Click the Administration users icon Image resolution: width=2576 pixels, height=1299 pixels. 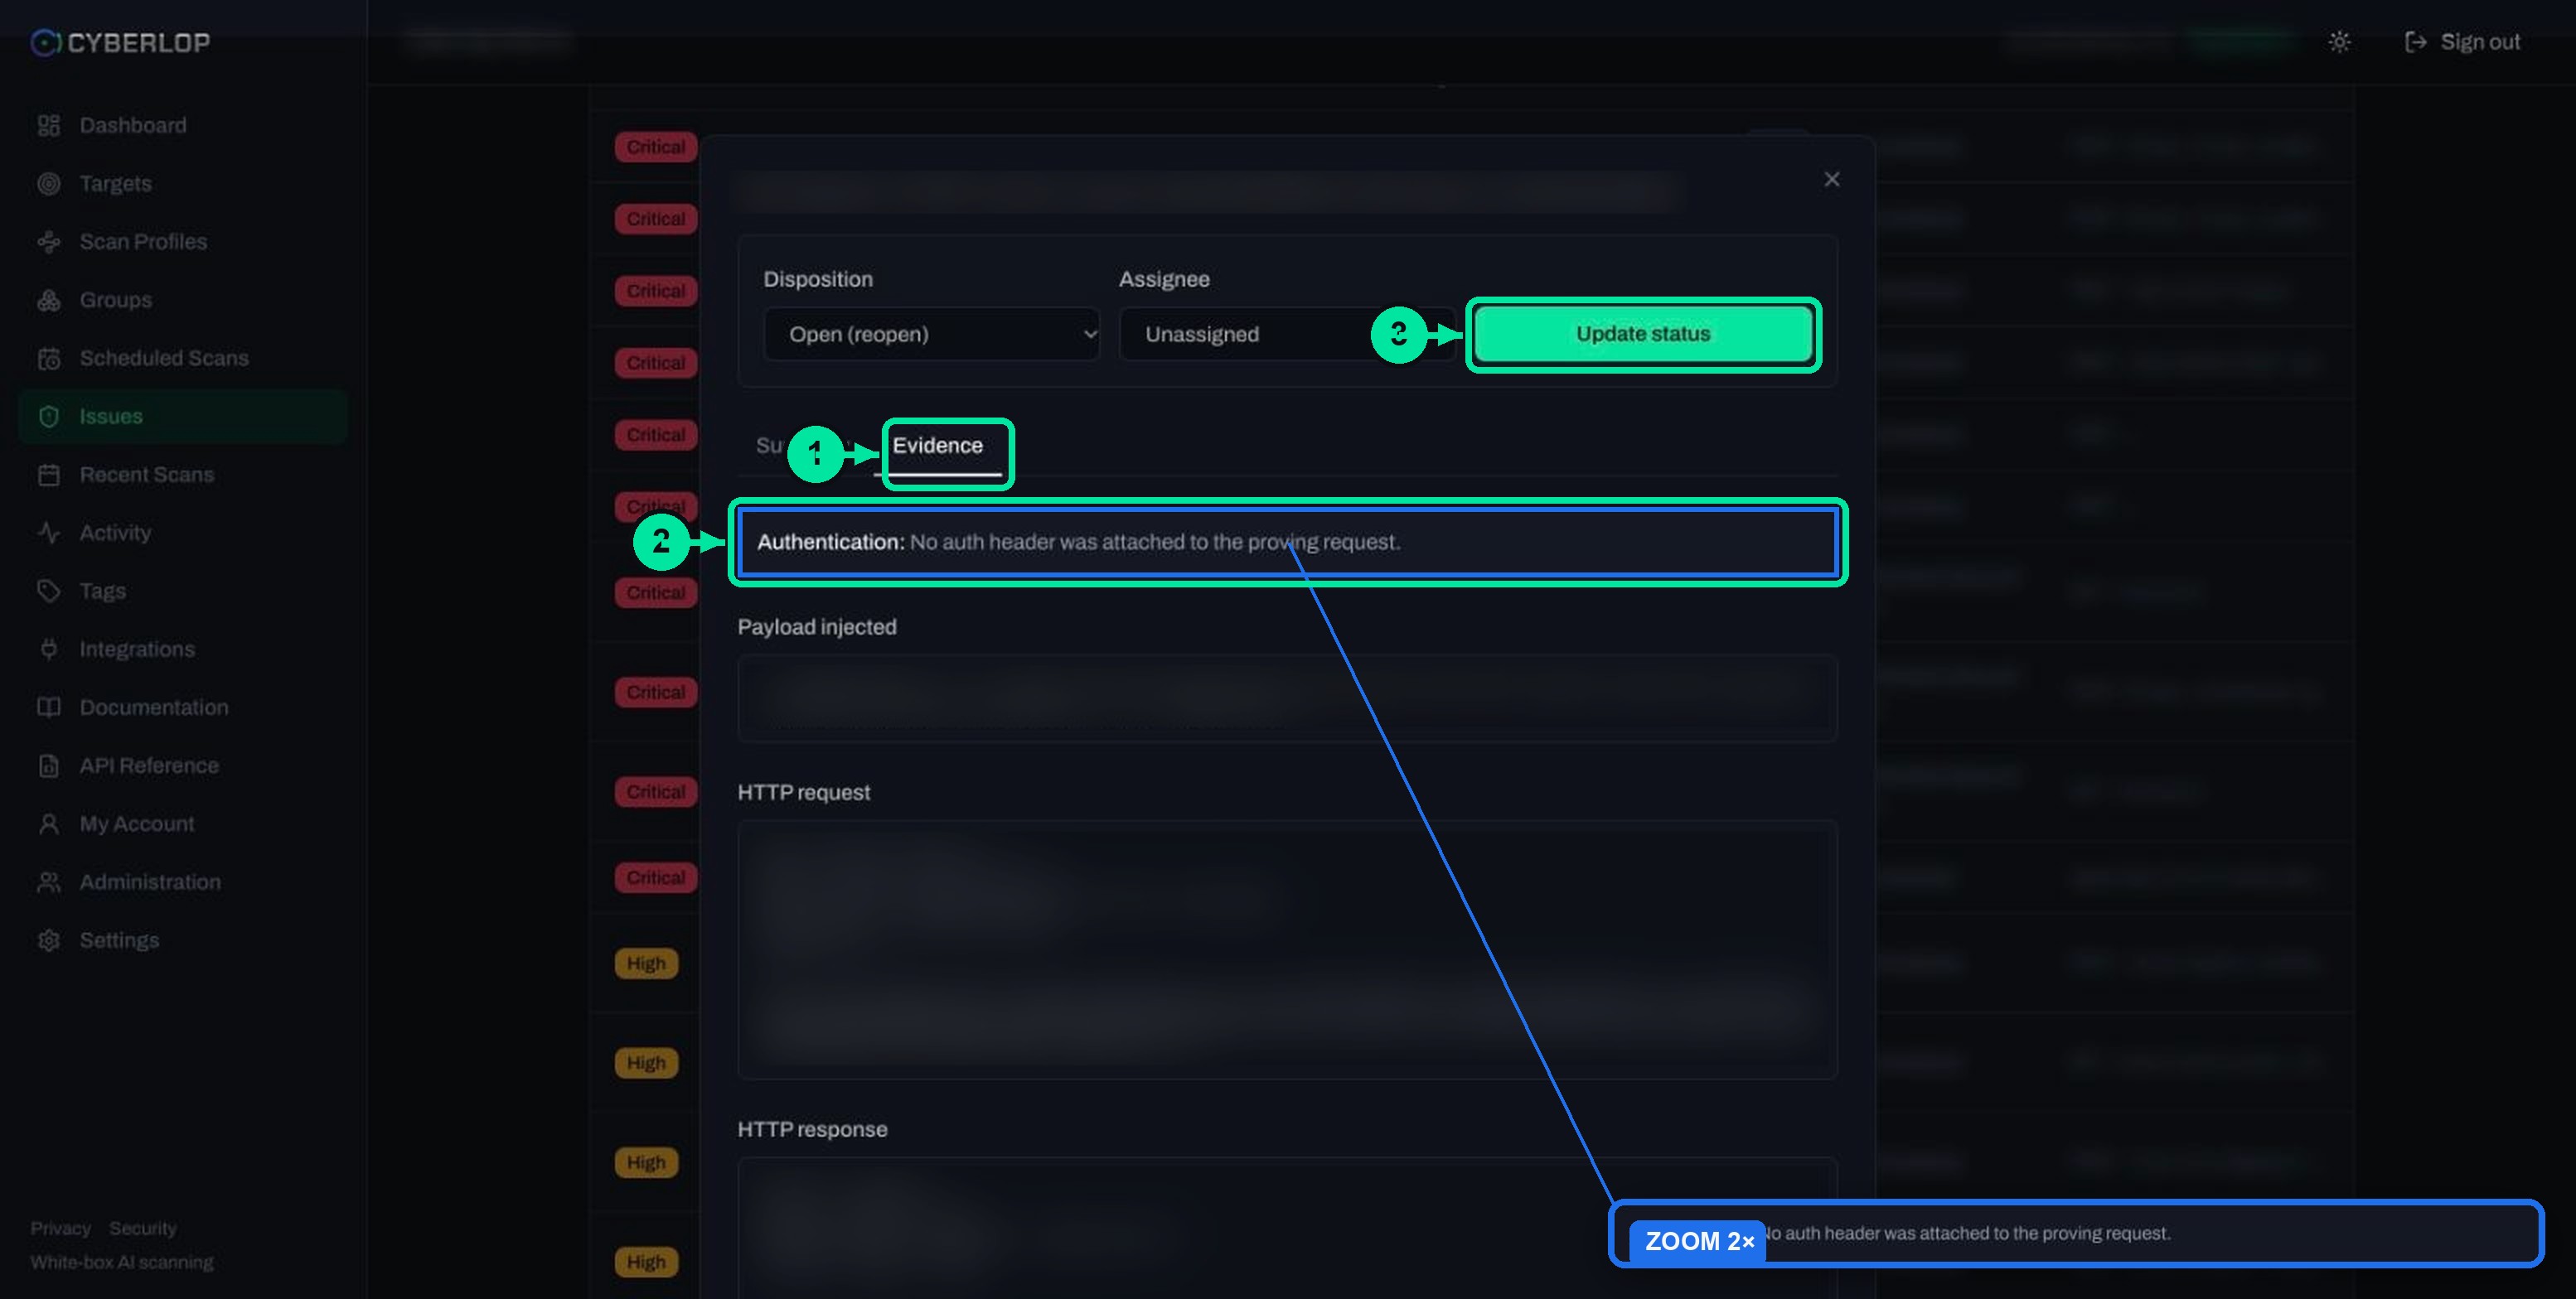coord(48,882)
